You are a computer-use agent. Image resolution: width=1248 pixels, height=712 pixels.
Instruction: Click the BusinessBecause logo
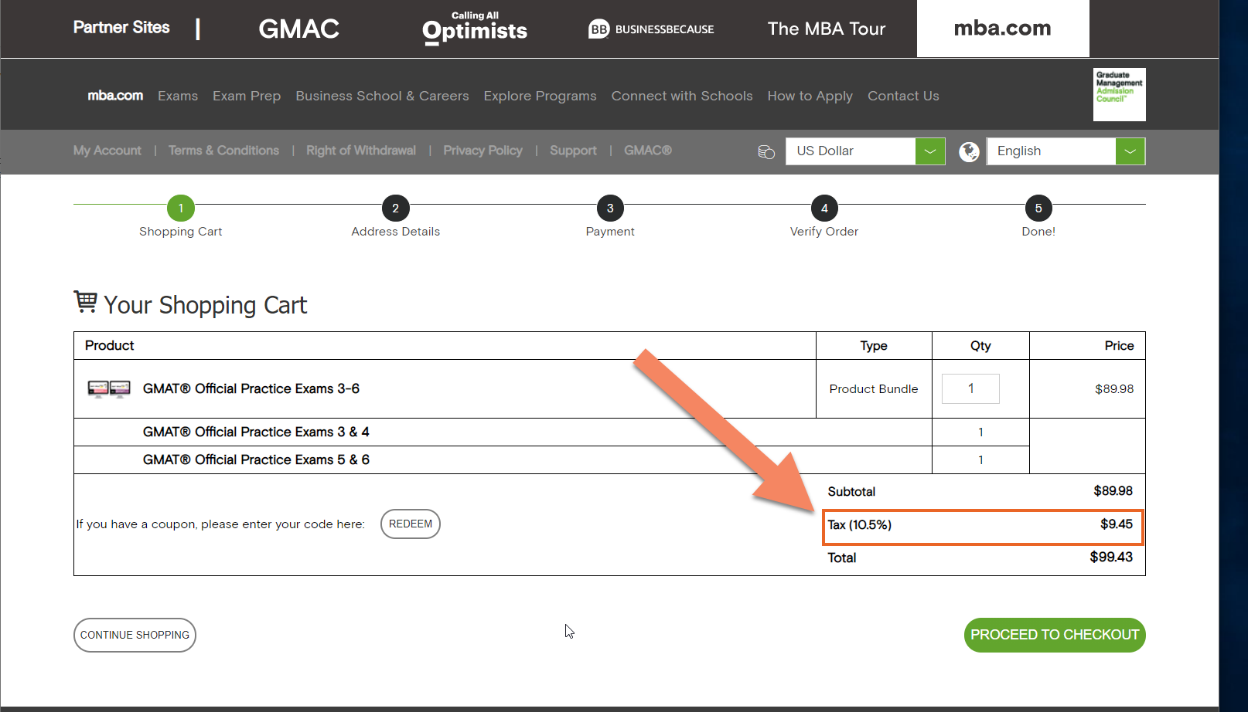651,29
